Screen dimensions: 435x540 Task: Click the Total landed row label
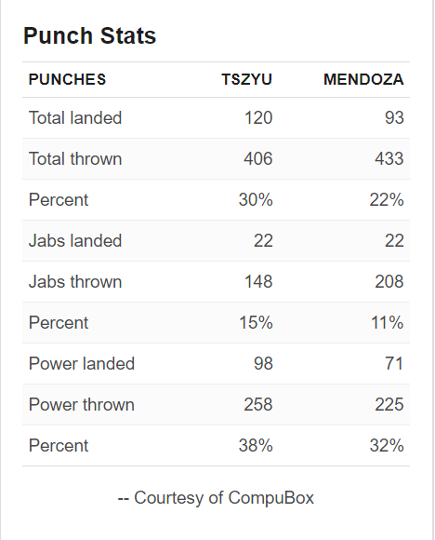pos(75,118)
